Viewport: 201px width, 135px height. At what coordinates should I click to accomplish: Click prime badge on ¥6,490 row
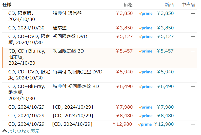click(146, 87)
